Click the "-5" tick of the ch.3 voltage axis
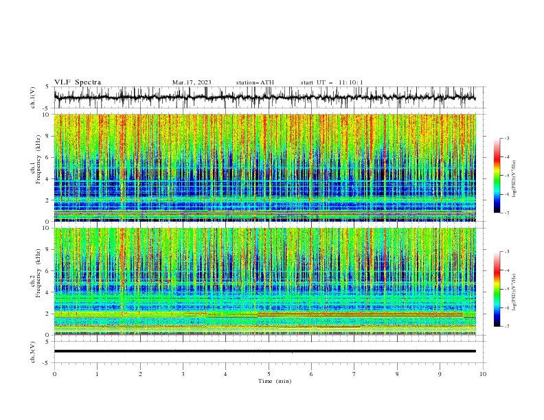Image resolution: width=544 pixels, height=420 pixels. coord(47,363)
